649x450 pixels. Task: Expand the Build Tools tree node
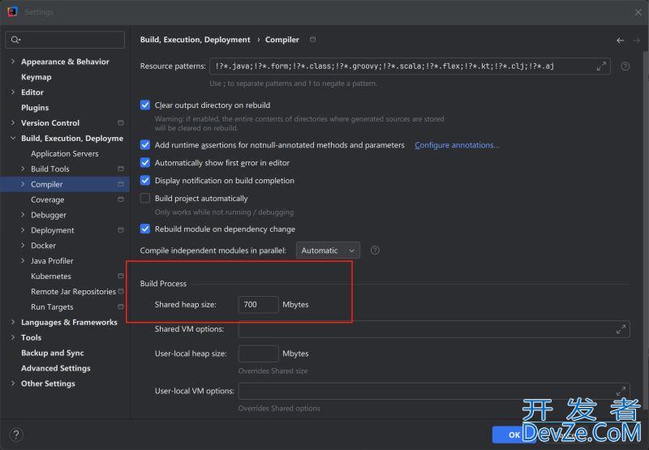(23, 169)
